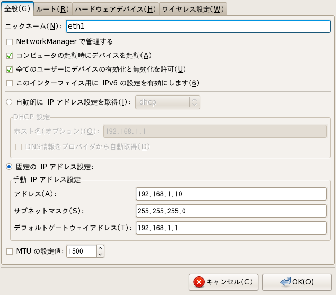Select 自動的に IP アドレス設定を取得 radio button

tap(9, 102)
